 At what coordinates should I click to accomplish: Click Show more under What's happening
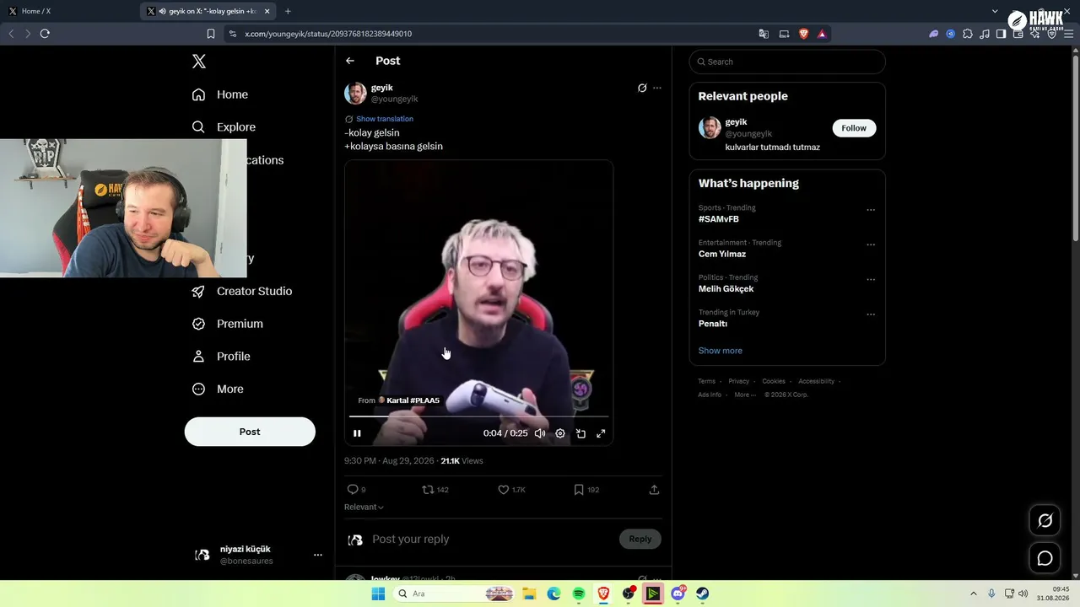721,351
